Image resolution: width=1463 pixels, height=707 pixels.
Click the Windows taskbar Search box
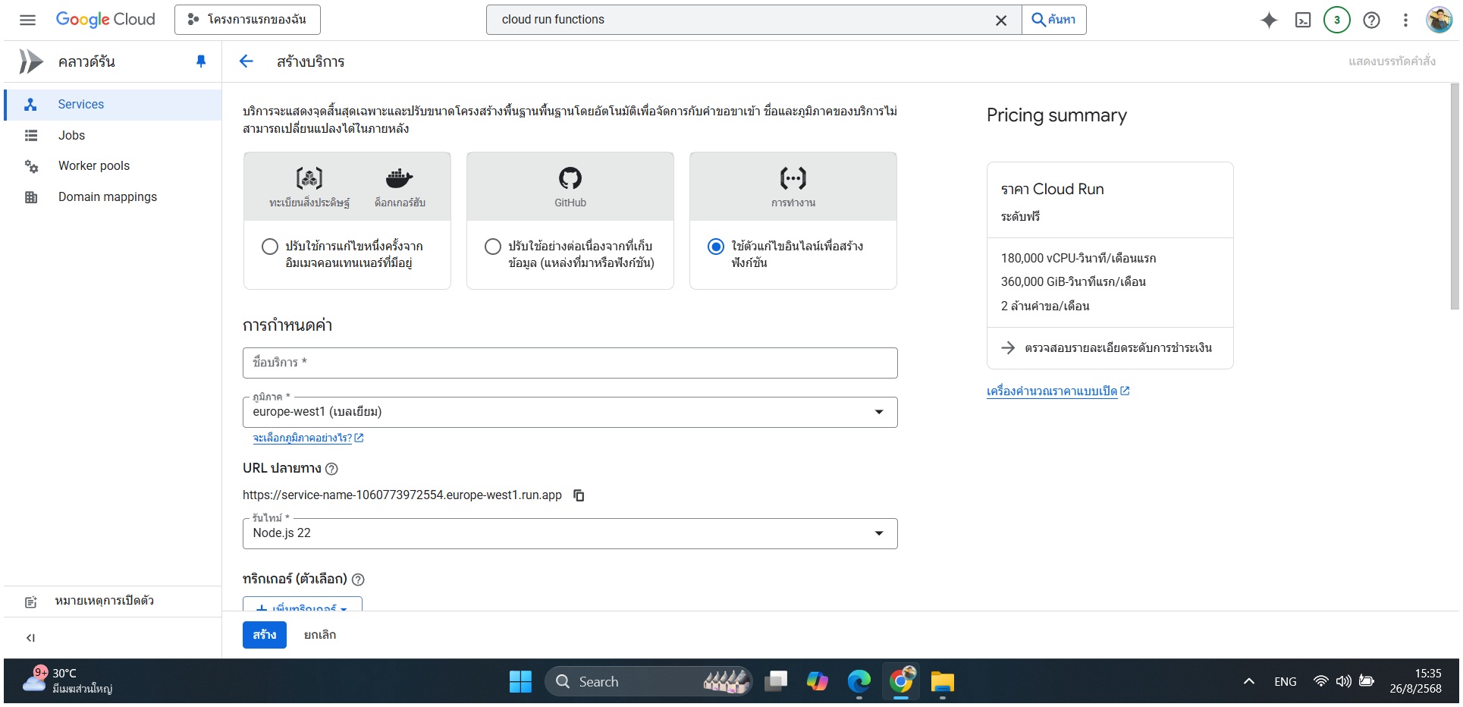pos(648,681)
